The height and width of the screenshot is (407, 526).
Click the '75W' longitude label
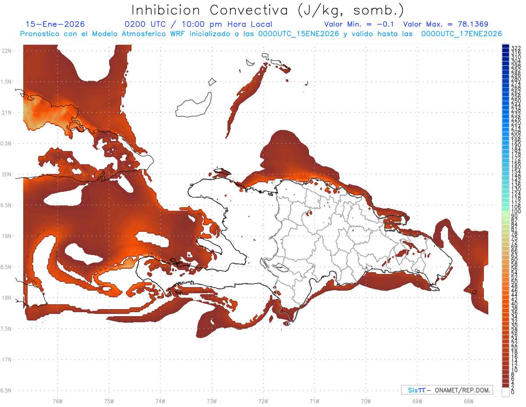109,401
